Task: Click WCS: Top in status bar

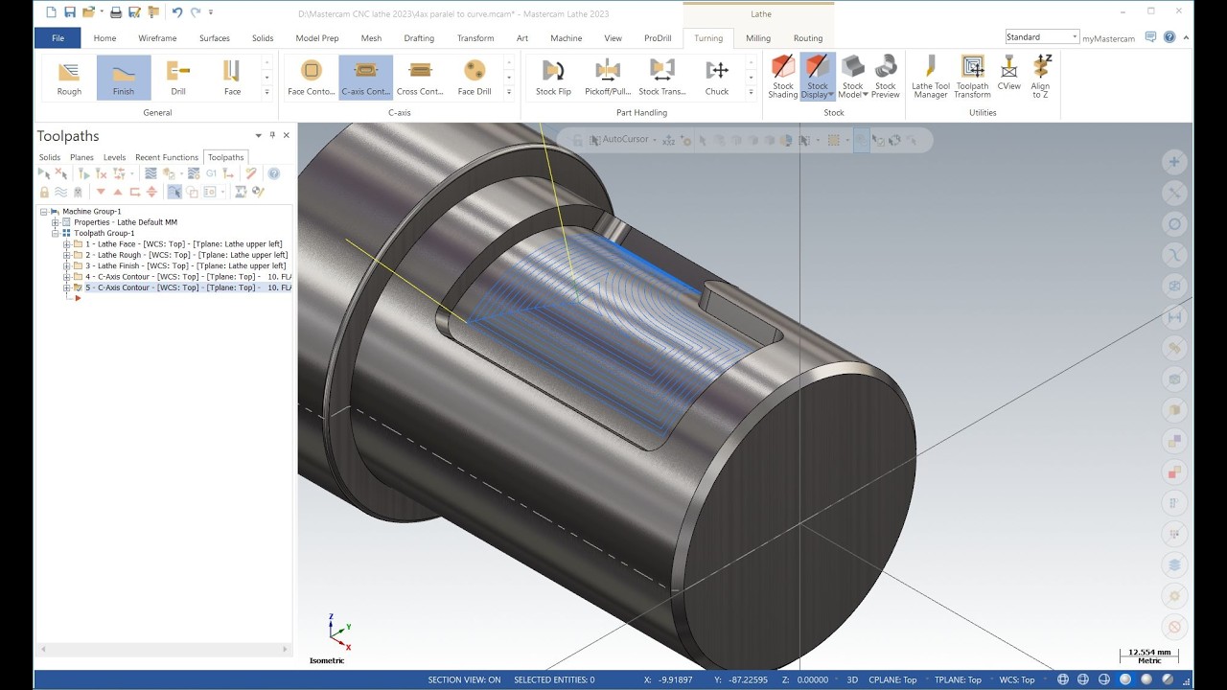Action: [1017, 679]
